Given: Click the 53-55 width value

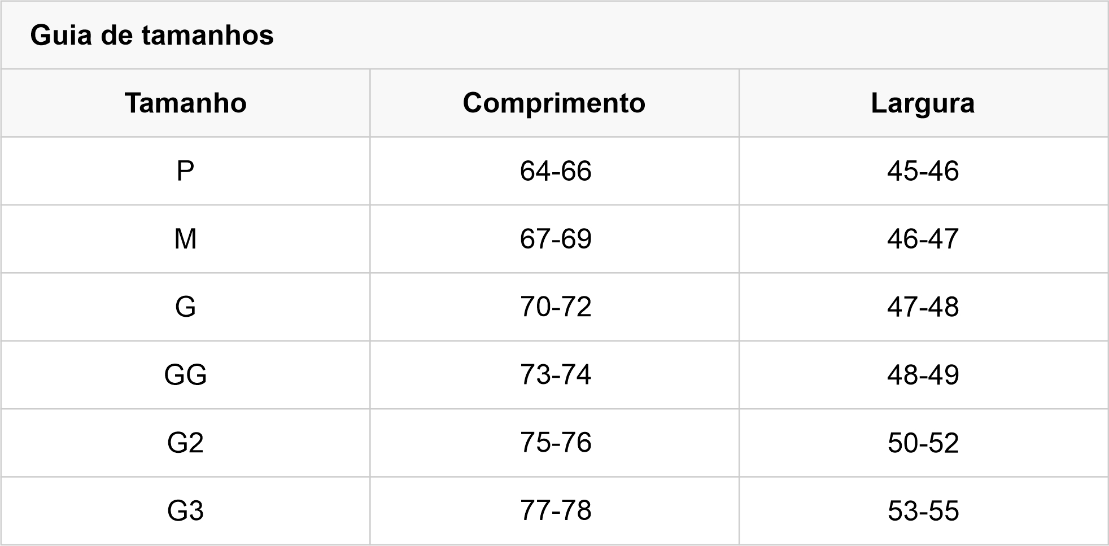Looking at the screenshot, I should click(x=923, y=511).
